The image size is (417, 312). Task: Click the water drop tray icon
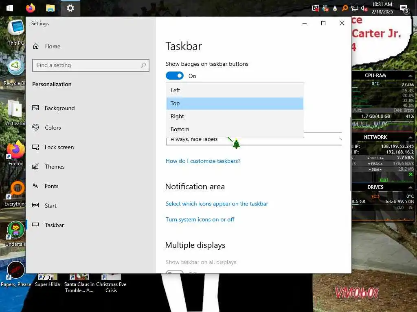coord(335,8)
